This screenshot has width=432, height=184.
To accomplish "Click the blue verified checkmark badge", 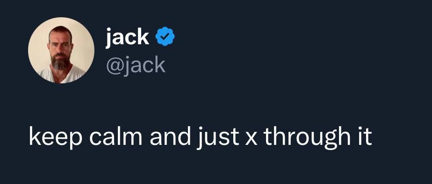I will [x=165, y=36].
